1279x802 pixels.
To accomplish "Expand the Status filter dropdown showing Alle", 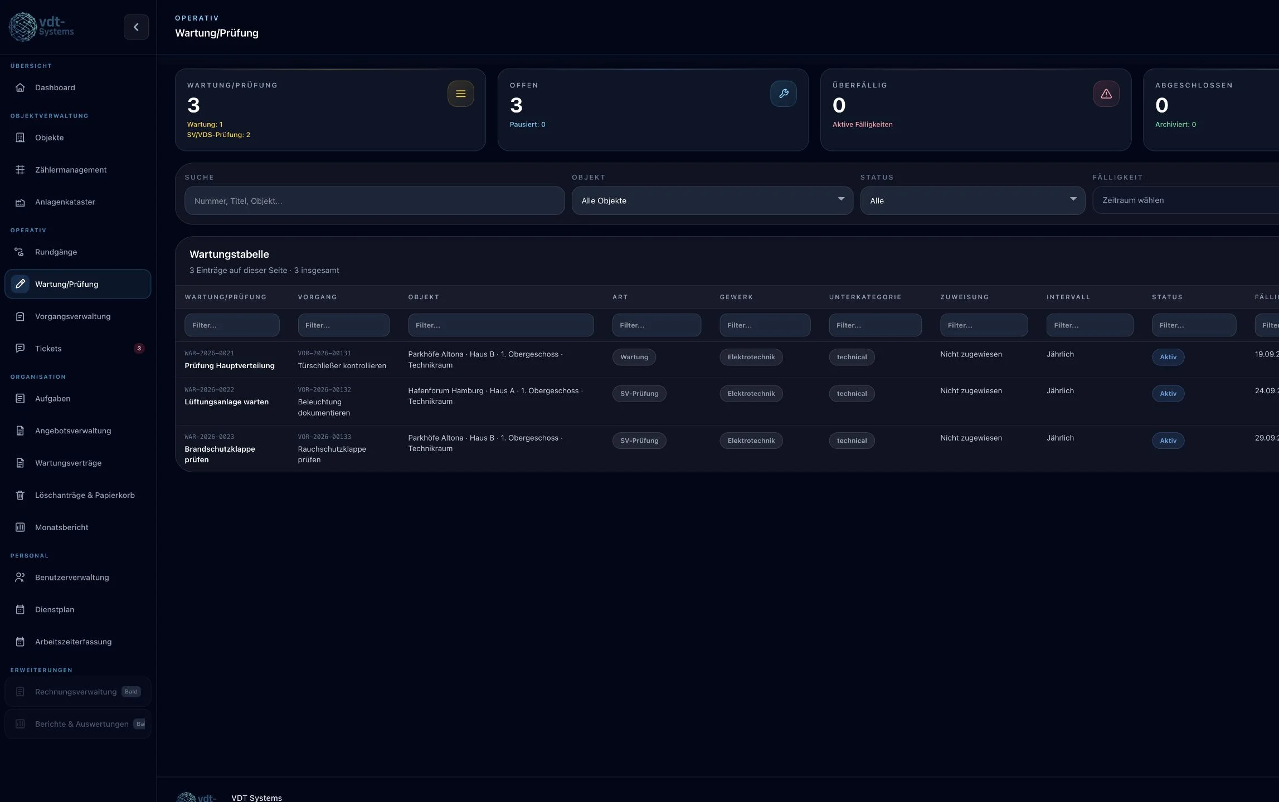I will tap(972, 200).
